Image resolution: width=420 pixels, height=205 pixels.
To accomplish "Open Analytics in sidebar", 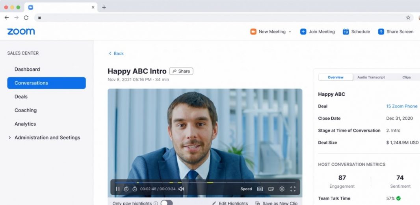I will point(25,124).
